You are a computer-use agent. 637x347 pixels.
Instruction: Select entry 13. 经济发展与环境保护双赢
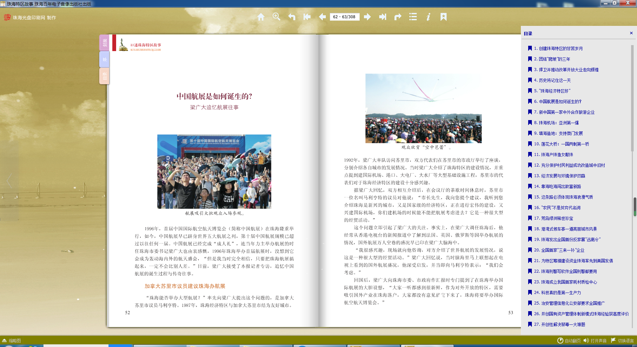point(560,176)
